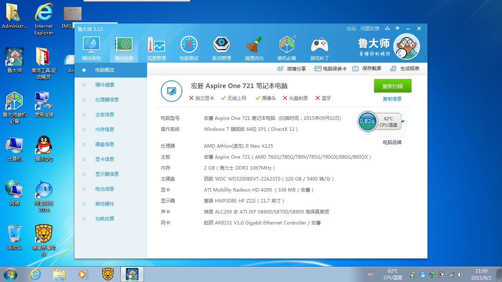Select 显示器信息 in the sidebar

click(x=111, y=174)
